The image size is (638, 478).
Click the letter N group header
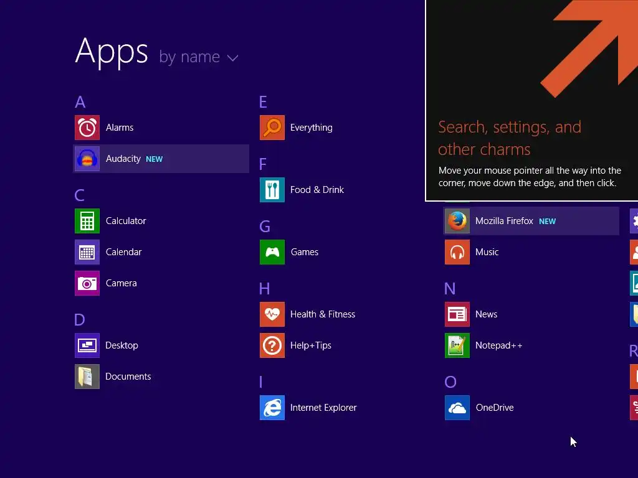point(450,289)
